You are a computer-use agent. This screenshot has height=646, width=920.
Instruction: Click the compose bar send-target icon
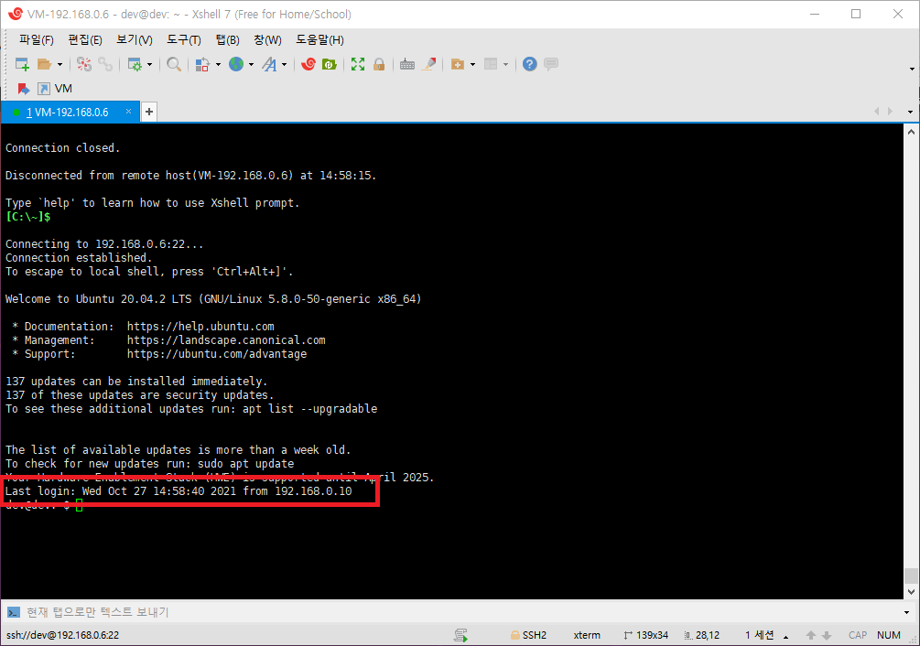coord(13,612)
